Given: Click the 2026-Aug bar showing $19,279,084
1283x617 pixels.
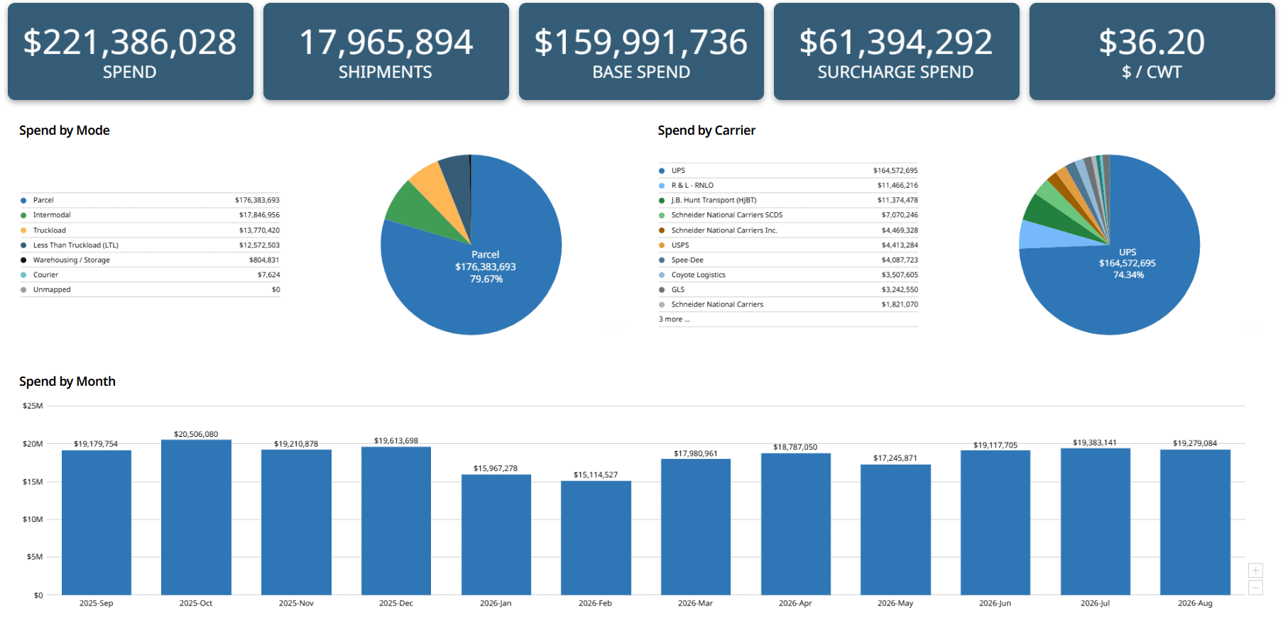Looking at the screenshot, I should [x=1195, y=523].
